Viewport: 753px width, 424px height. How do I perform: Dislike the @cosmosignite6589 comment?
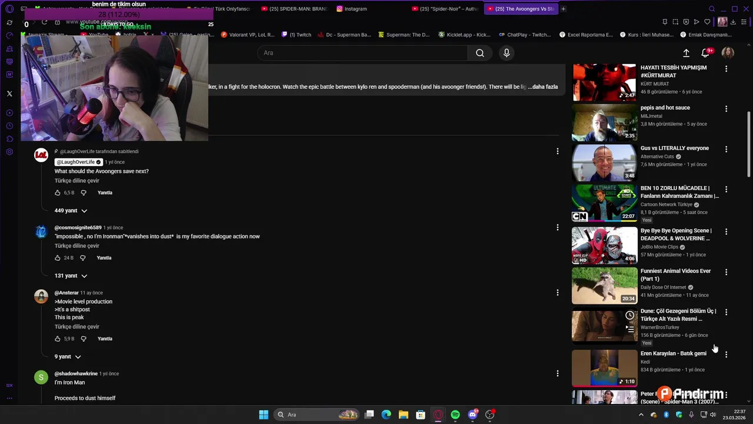pyautogui.click(x=83, y=258)
